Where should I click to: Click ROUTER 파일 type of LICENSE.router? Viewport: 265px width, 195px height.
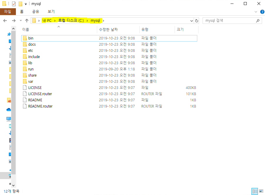point(152,94)
